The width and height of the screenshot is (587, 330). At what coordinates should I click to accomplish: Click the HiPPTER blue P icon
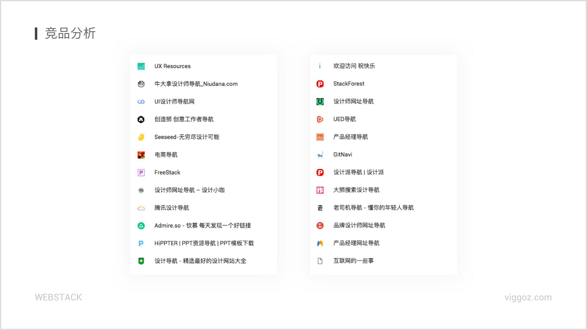click(141, 244)
